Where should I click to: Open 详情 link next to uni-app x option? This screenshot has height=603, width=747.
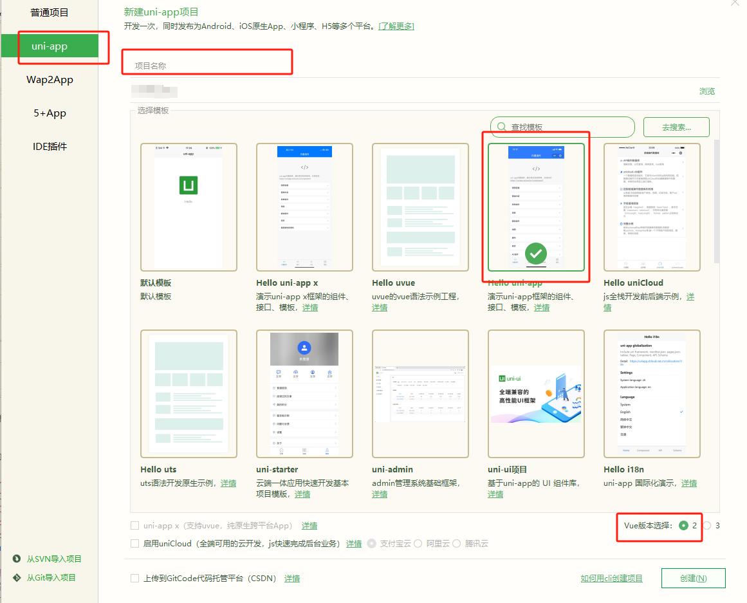pos(309,526)
